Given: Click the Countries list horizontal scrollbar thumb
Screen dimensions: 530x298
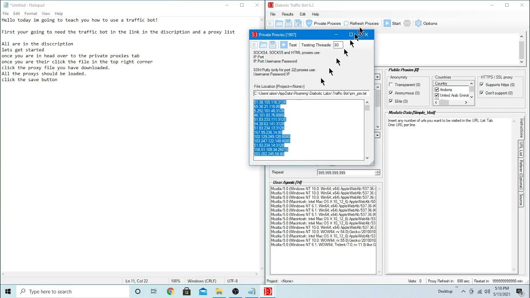Looking at the screenshot, I should click(x=443, y=102).
